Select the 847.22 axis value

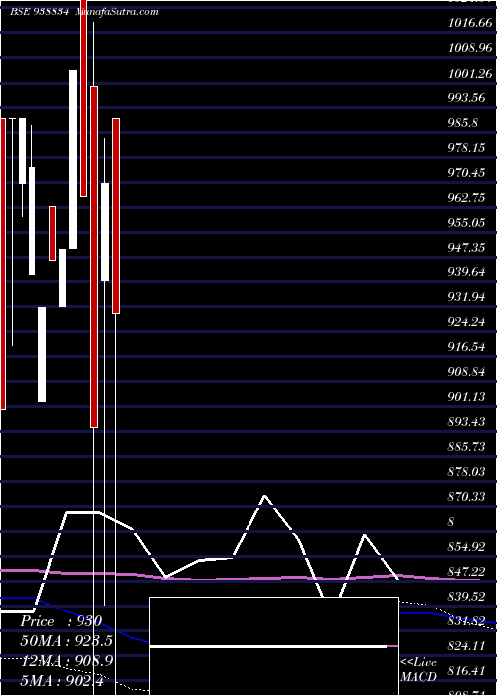click(466, 572)
